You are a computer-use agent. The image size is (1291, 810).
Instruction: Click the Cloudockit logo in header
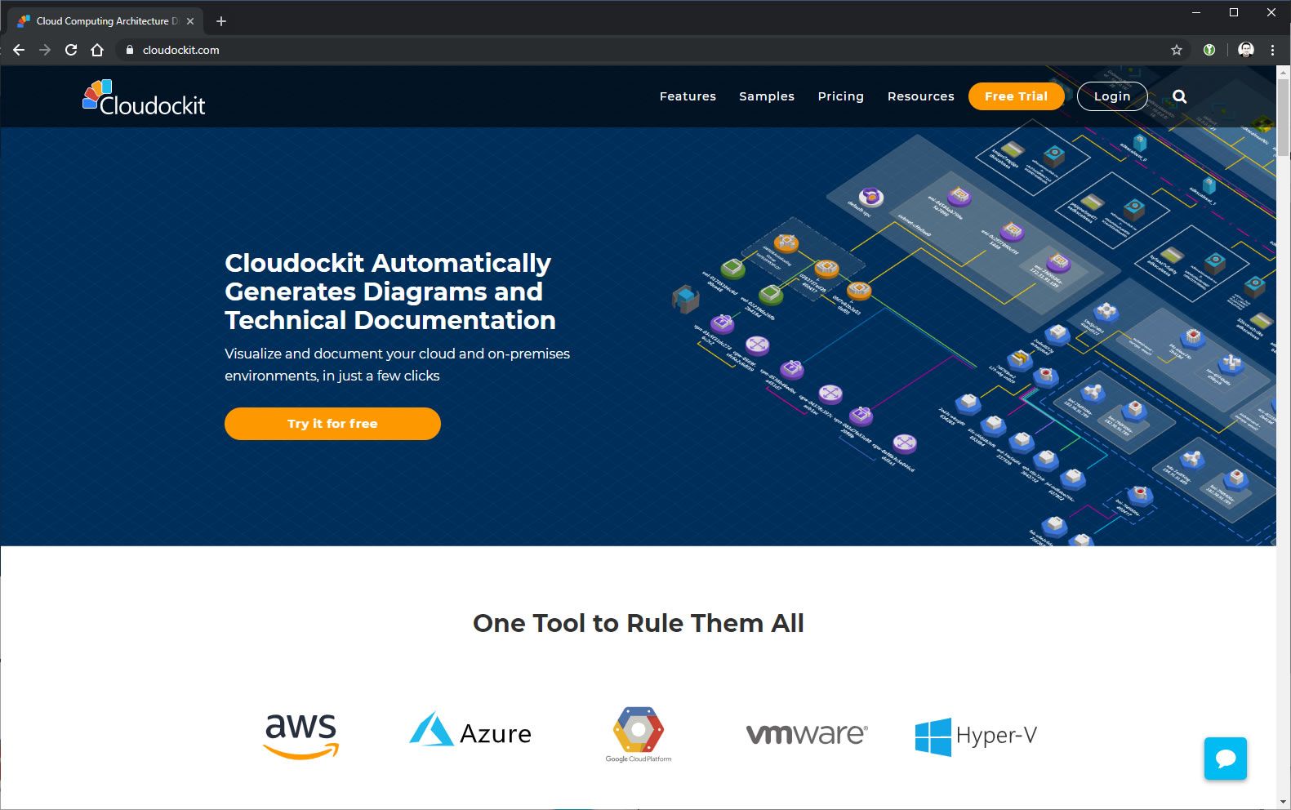tap(144, 98)
